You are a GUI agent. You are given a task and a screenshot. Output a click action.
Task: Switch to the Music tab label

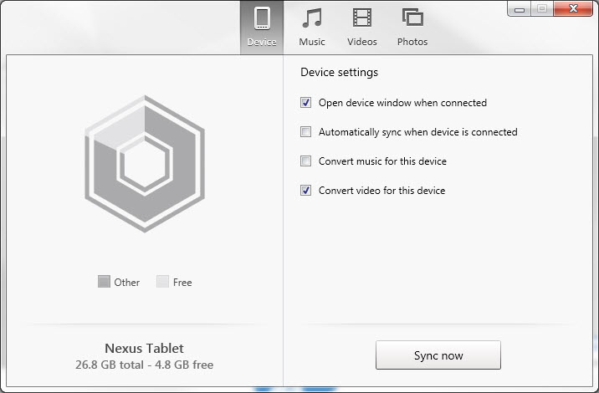click(x=312, y=42)
